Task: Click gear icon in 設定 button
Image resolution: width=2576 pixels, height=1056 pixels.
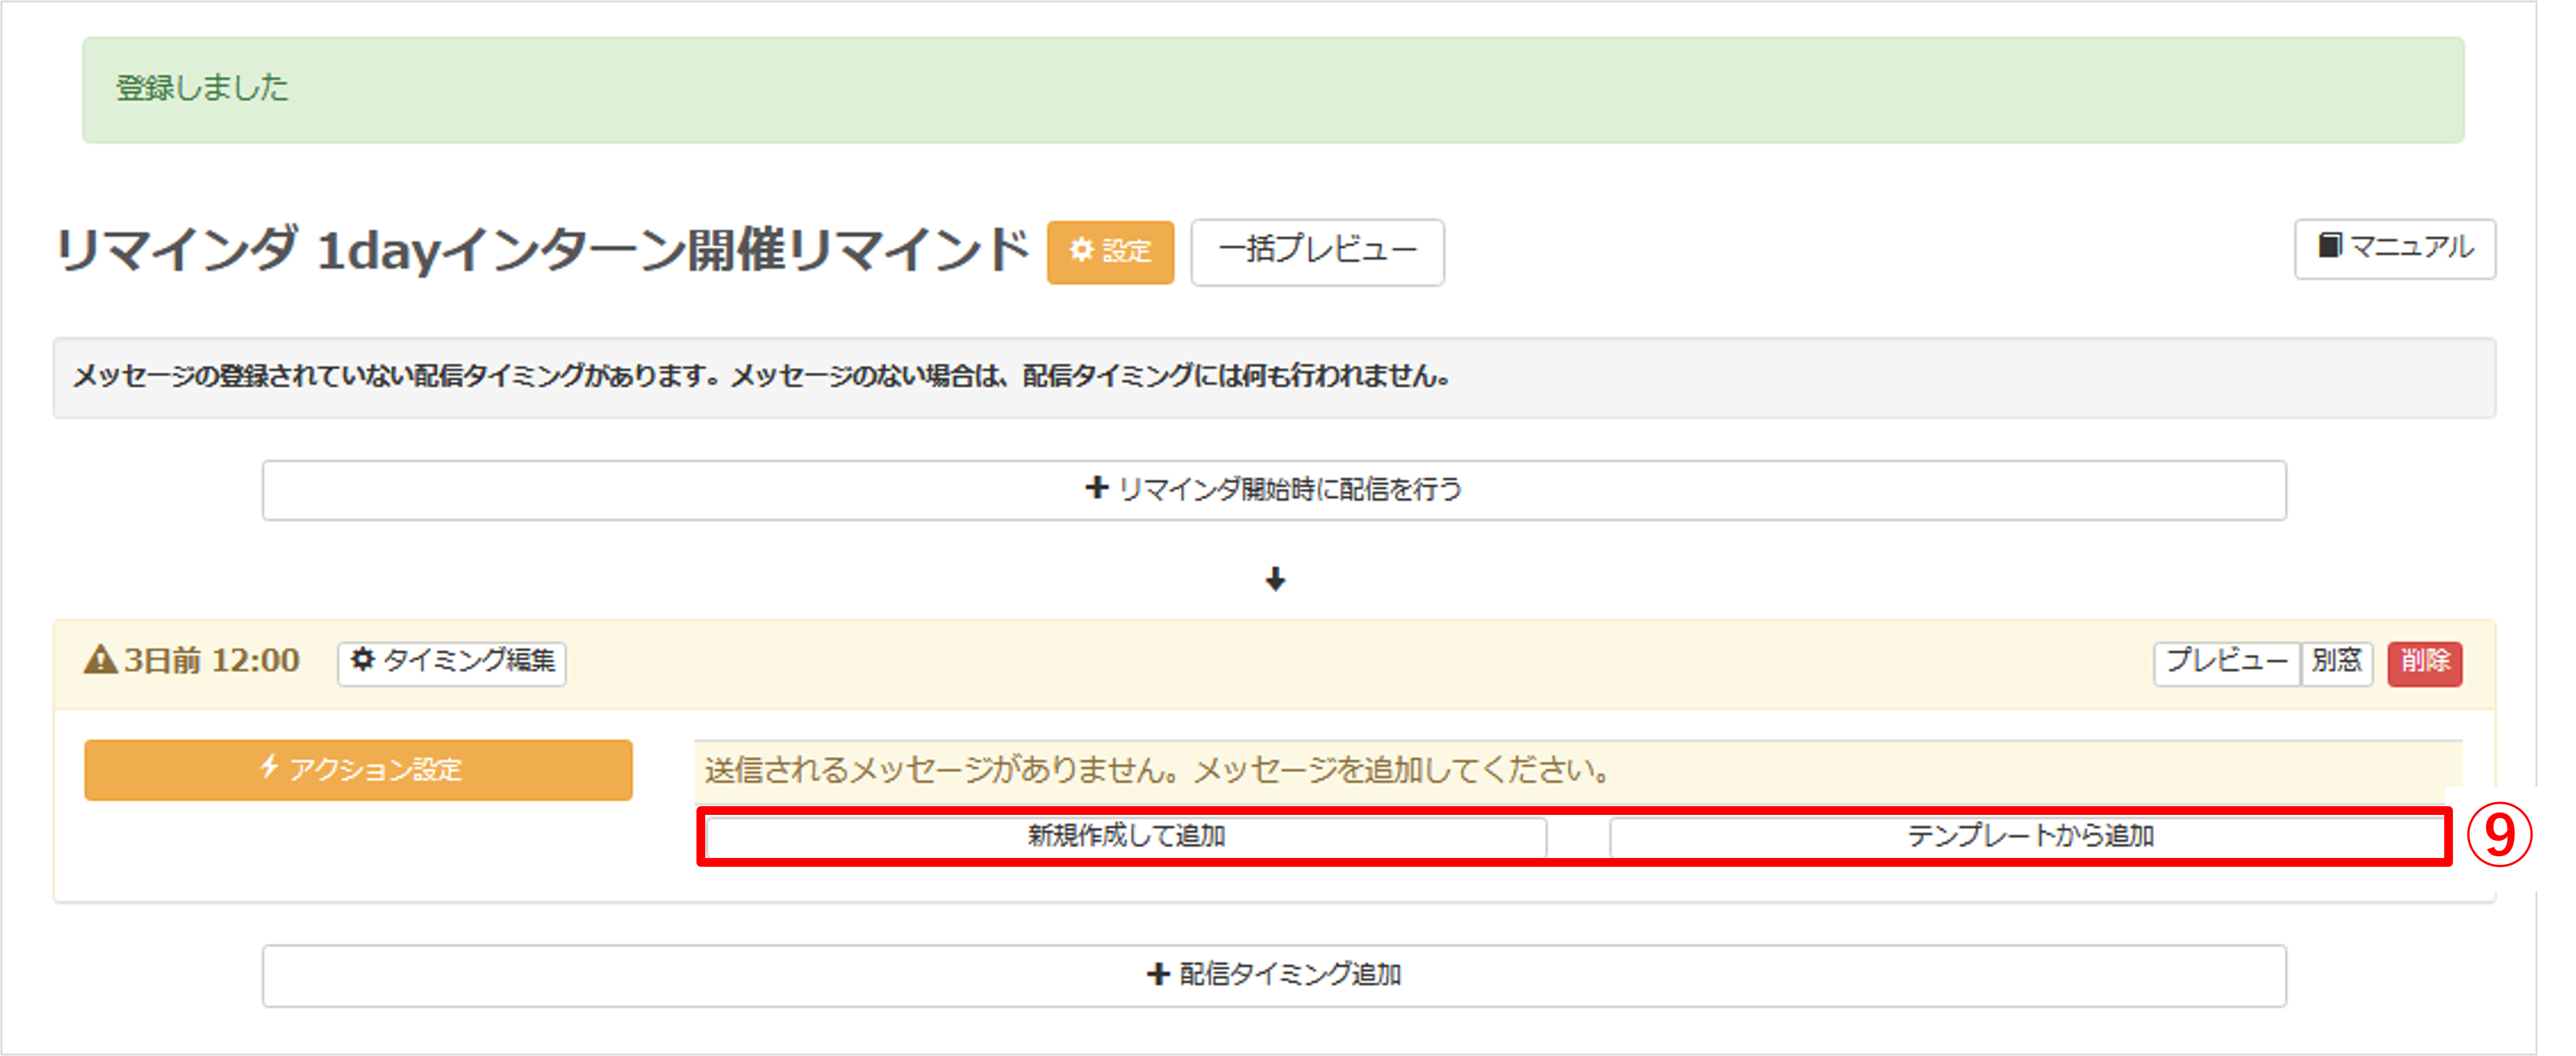Action: 1081,250
